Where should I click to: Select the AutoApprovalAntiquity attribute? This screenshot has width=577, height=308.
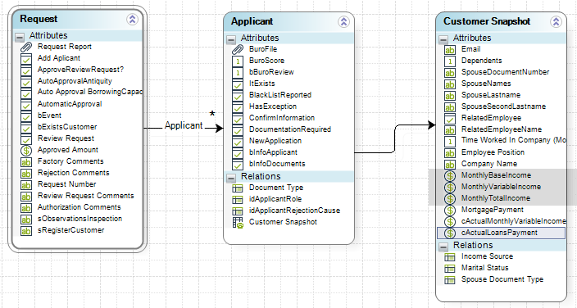(75, 81)
